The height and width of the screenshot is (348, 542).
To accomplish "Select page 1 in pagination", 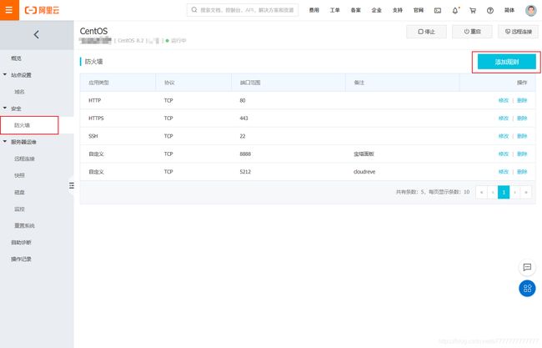I will (x=504, y=192).
